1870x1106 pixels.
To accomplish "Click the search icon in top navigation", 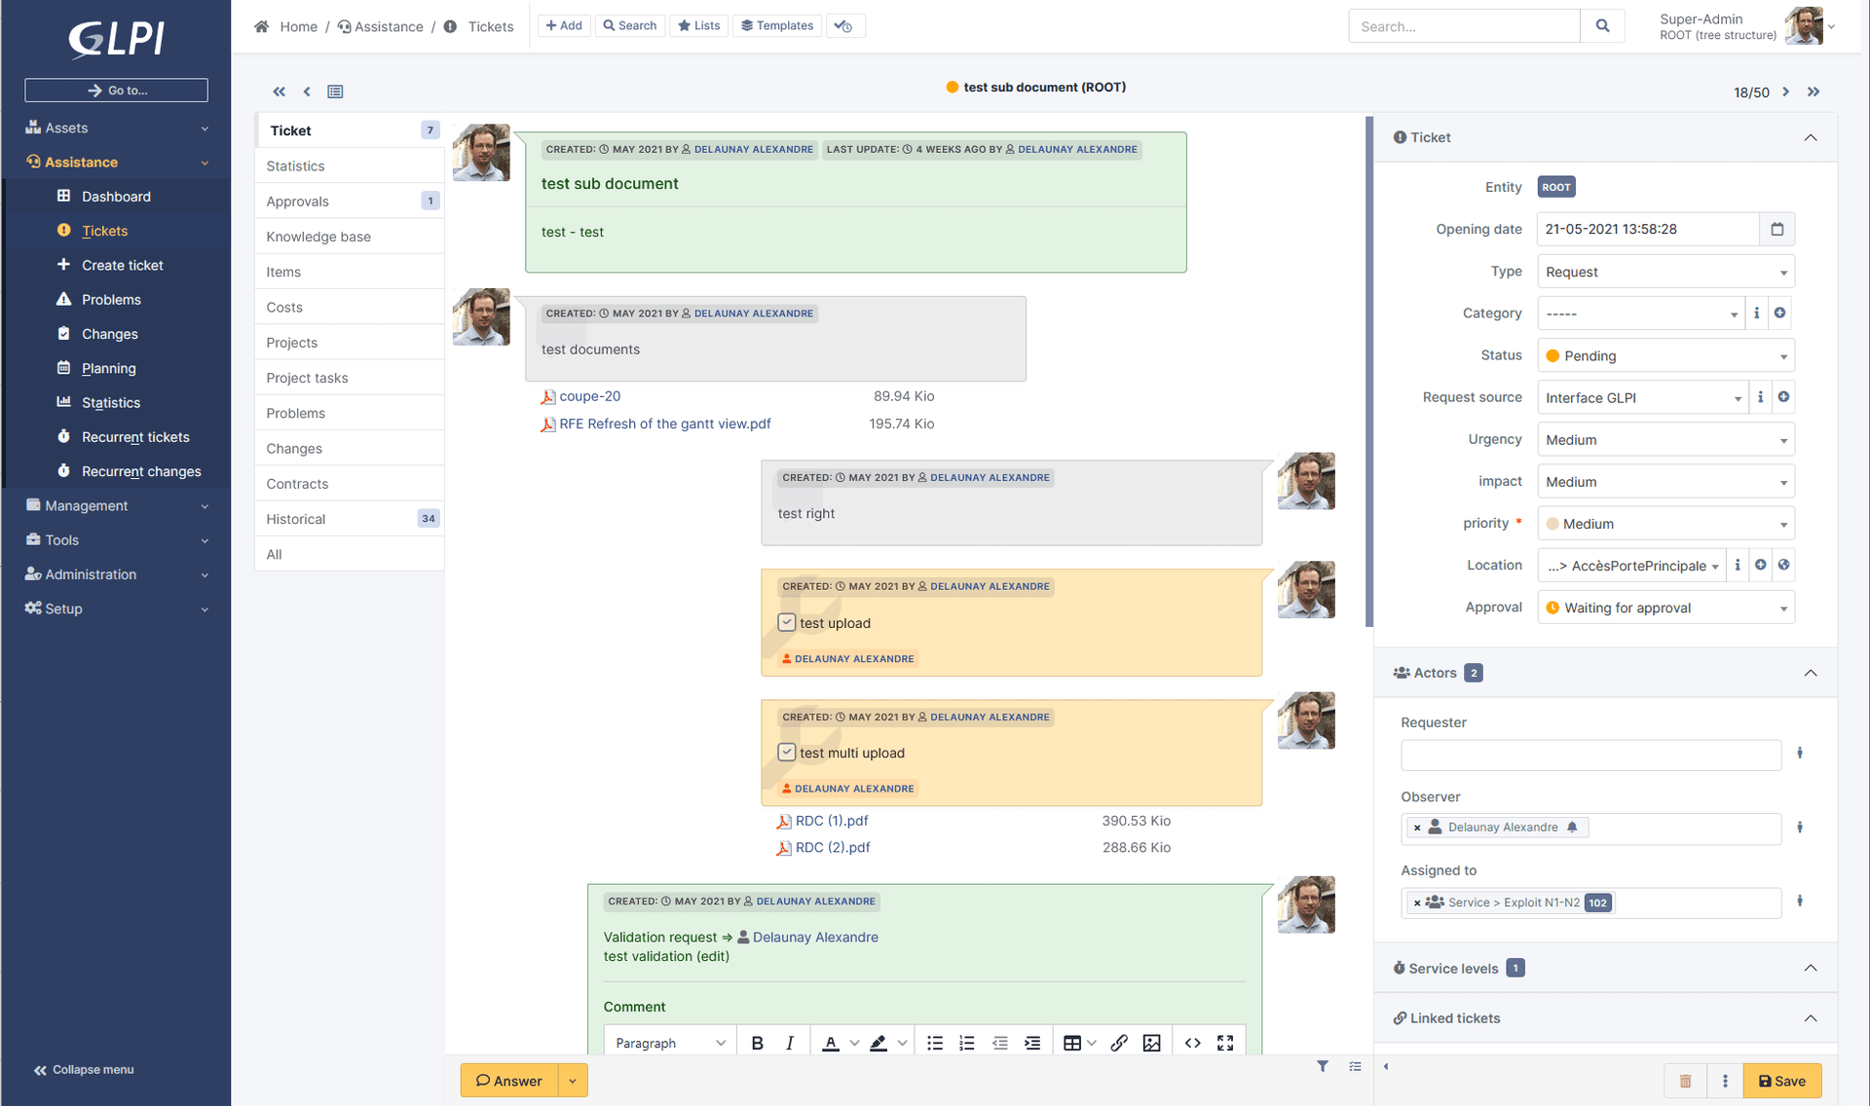I will click(1603, 25).
